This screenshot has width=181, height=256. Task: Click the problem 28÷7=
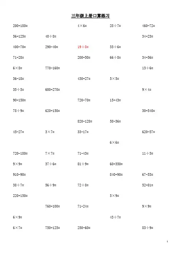(x=115, y=26)
